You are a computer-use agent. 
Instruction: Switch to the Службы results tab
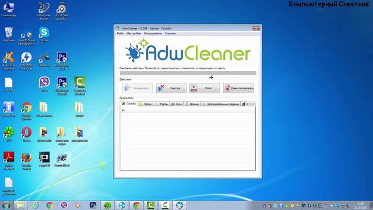pyautogui.click(x=129, y=104)
